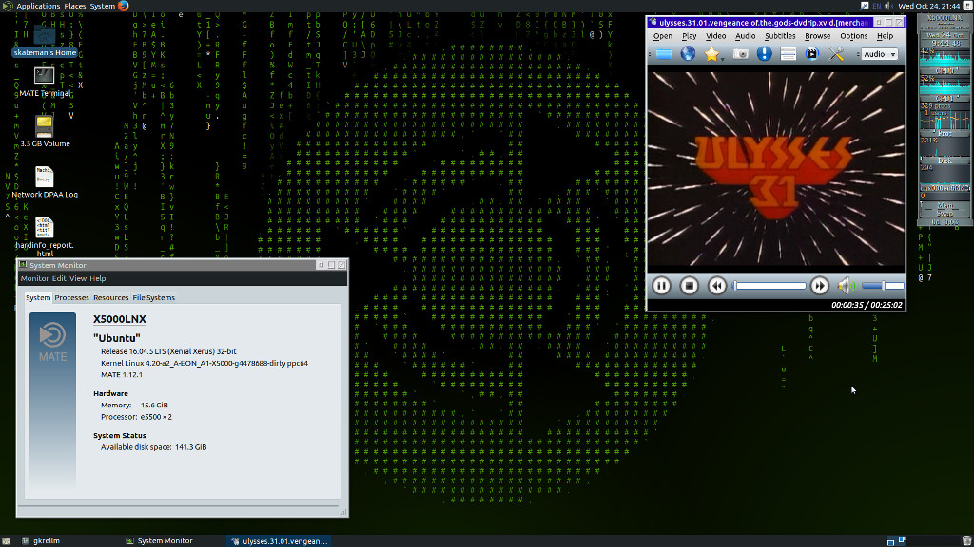The image size is (974, 547).
Task: Launch Firefox from the top panel
Action: click(x=124, y=6)
